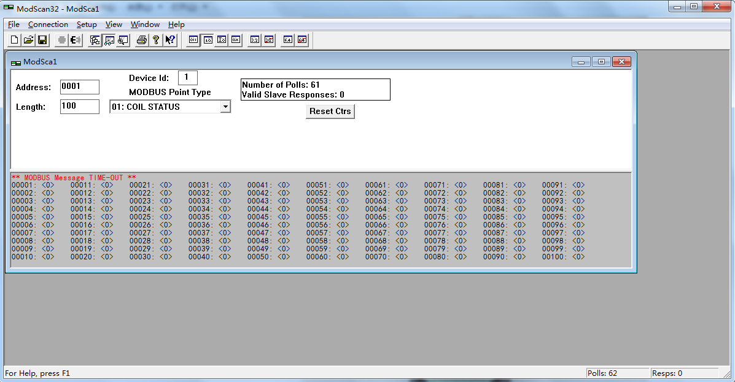The width and height of the screenshot is (735, 382).
Task: Click the Open file folder icon
Action: click(28, 40)
